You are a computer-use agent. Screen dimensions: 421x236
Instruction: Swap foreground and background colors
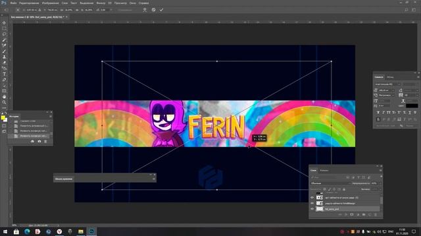click(6, 113)
